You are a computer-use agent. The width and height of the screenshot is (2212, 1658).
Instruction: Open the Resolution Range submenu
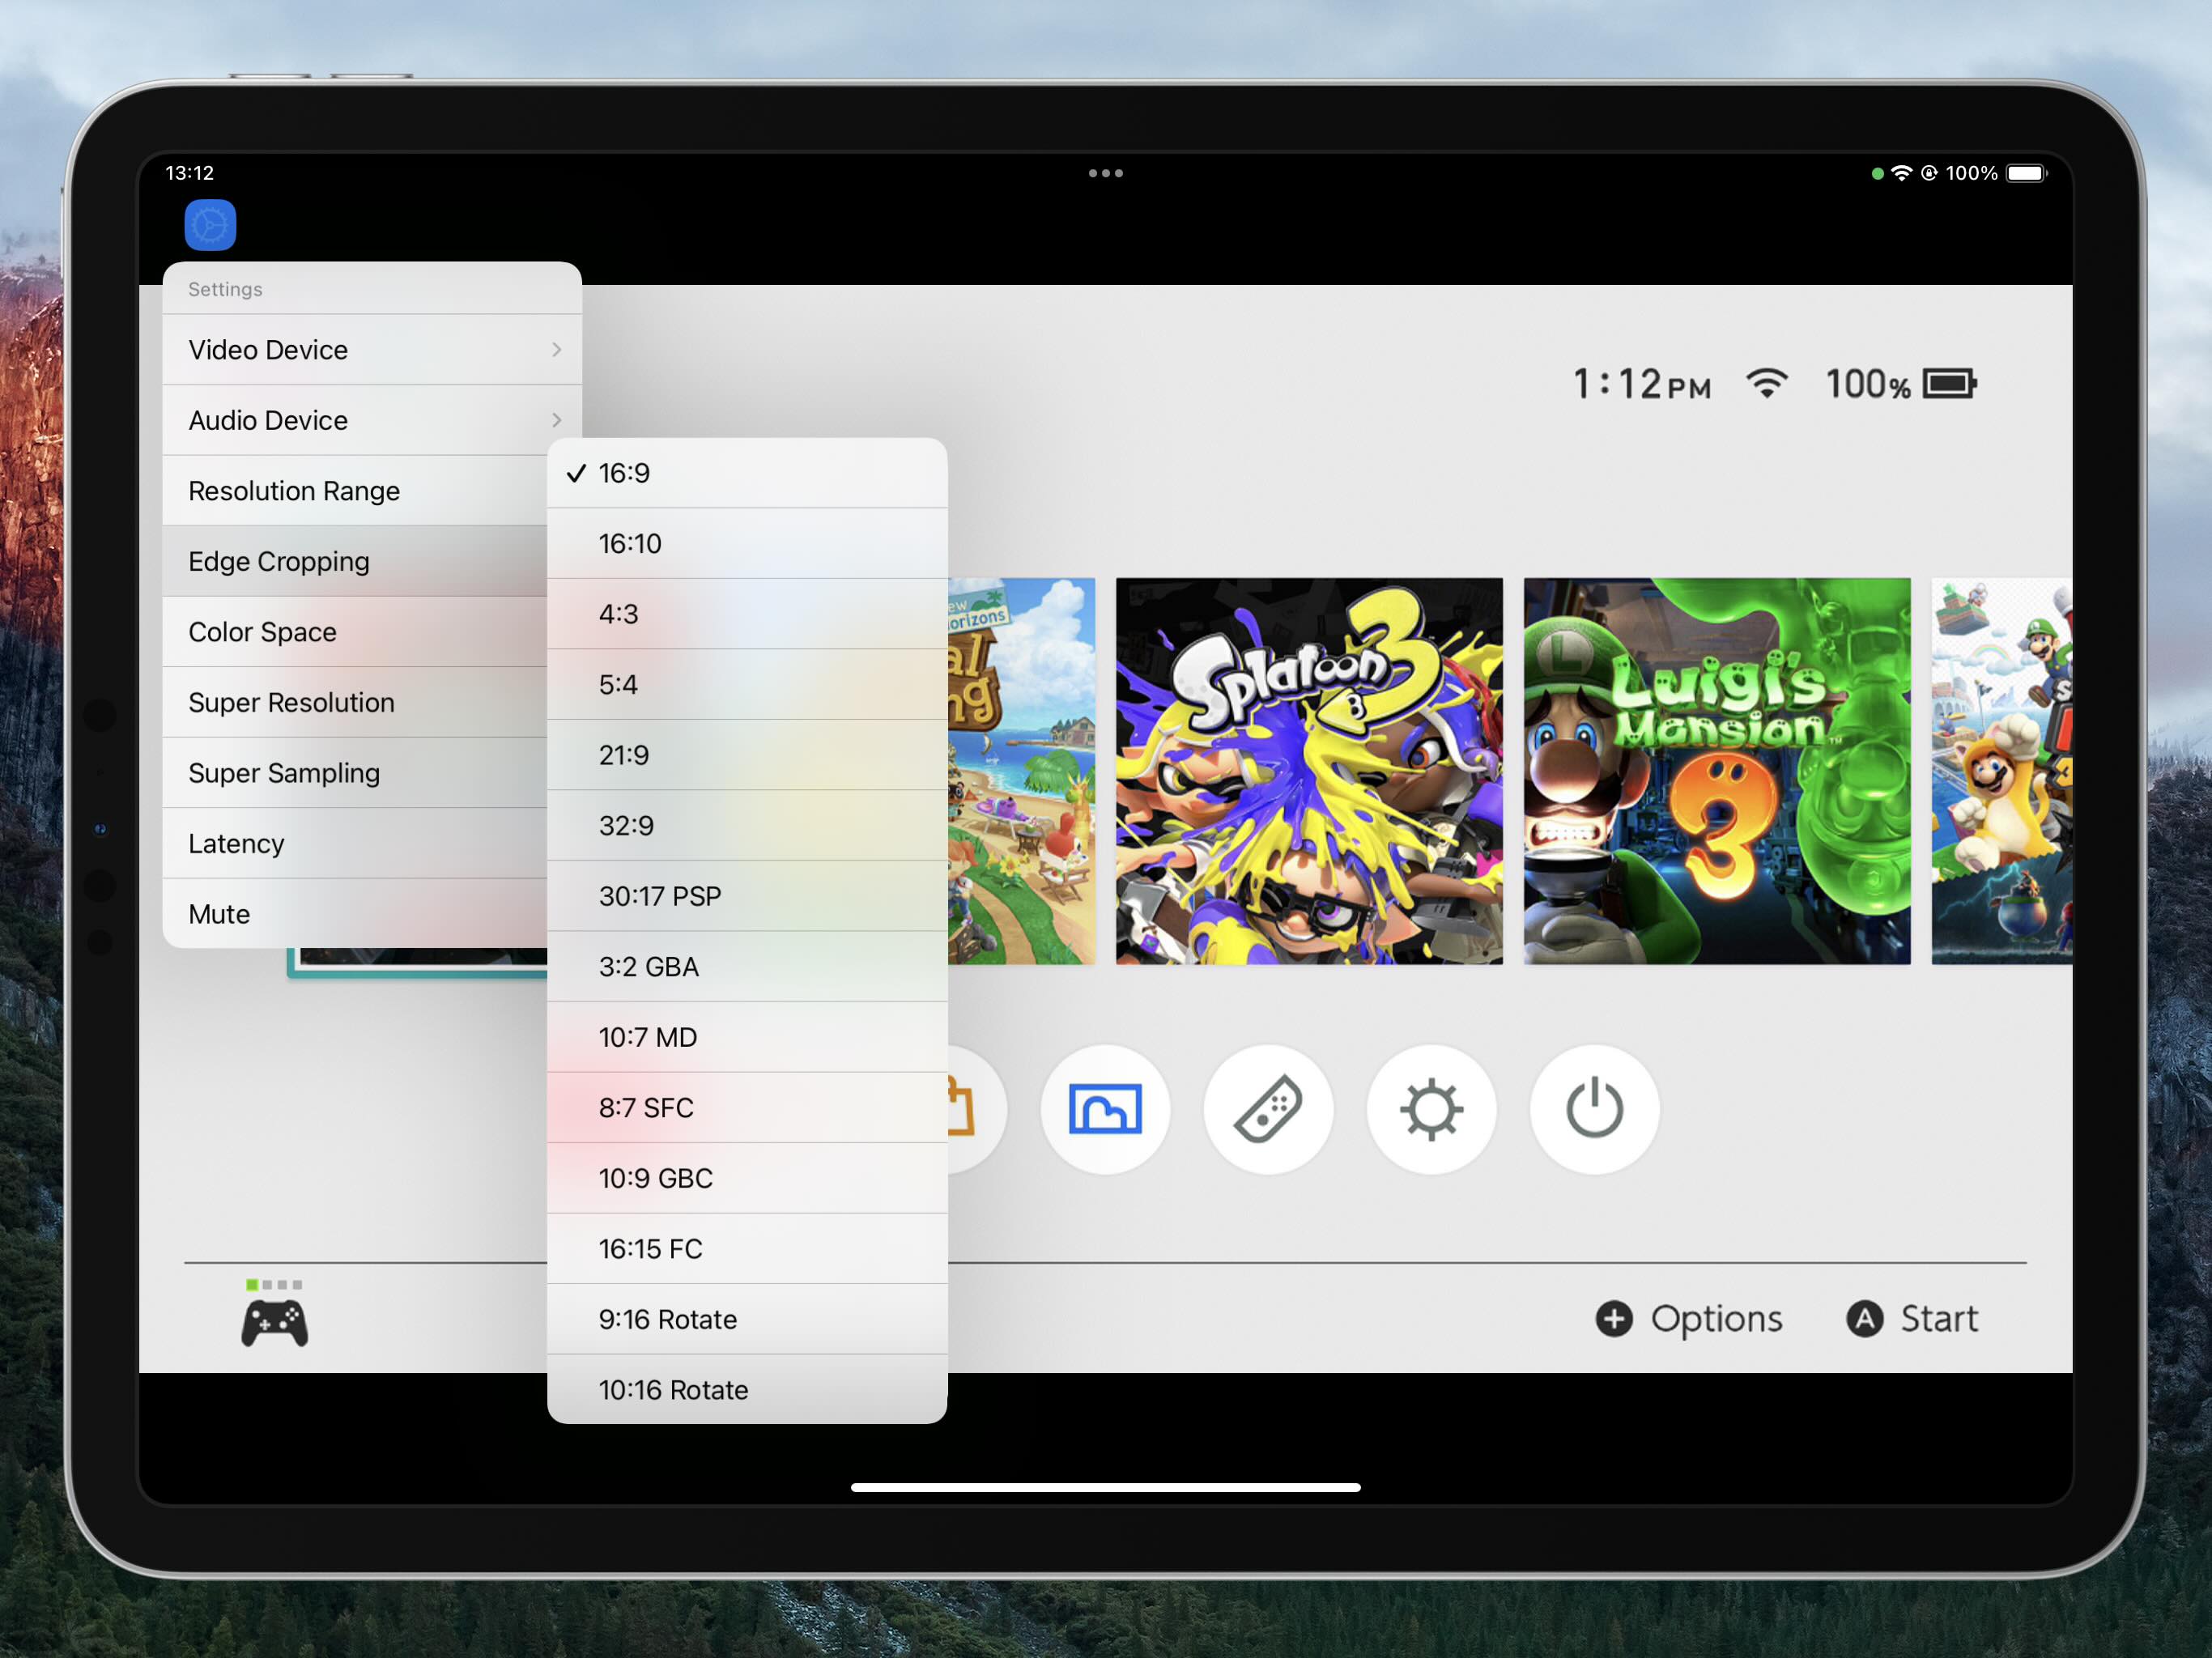point(355,491)
